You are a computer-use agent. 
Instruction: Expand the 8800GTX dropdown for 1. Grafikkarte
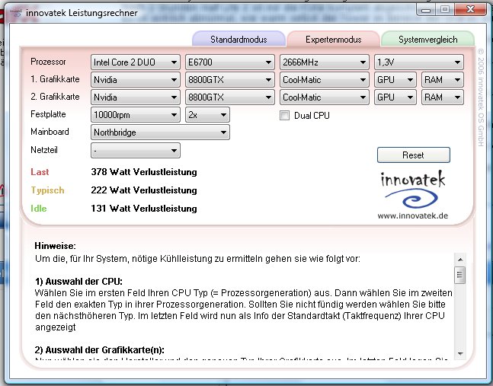pos(230,80)
